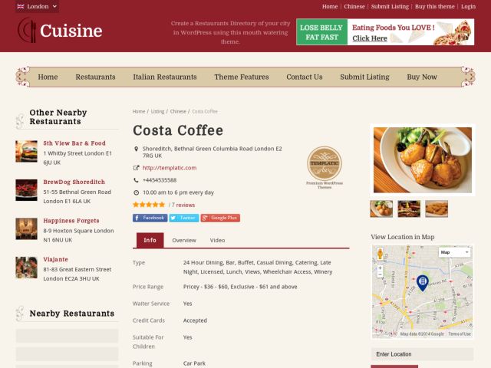Image resolution: width=491 pixels, height=368 pixels.
Task: Switch to the Info tab
Action: click(x=150, y=240)
